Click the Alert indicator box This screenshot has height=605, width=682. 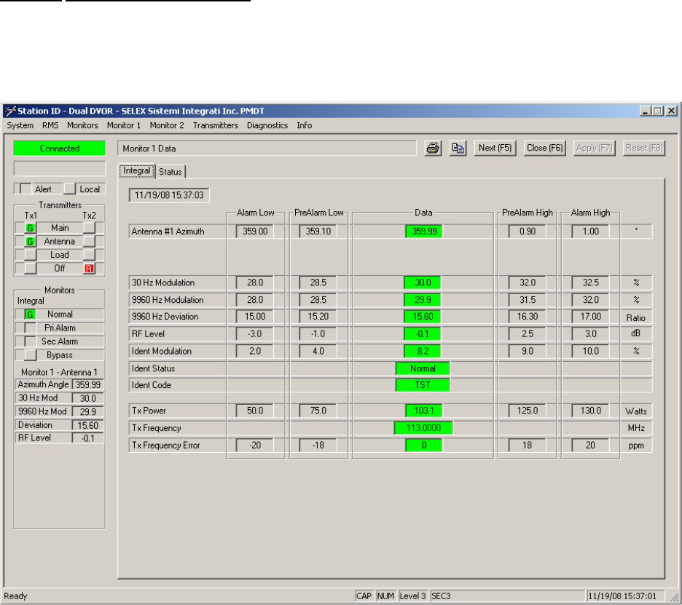(x=26, y=189)
